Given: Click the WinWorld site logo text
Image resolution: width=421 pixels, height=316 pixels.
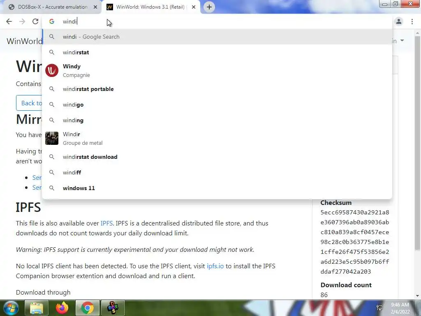Looking at the screenshot, I should (24, 41).
